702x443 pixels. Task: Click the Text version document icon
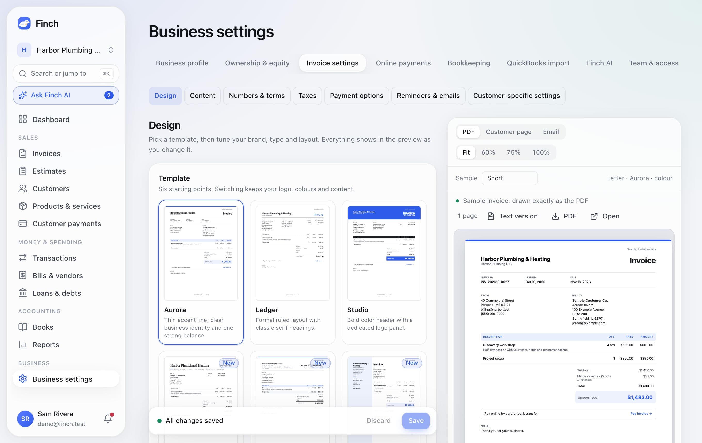[x=491, y=216]
